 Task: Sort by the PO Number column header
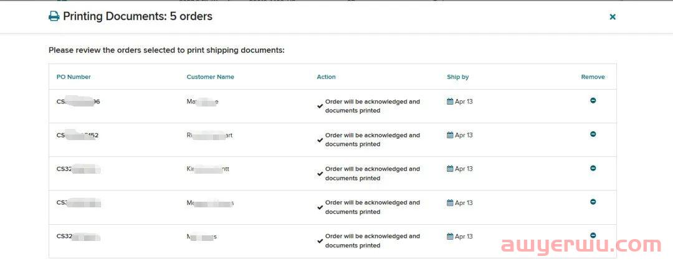click(74, 77)
